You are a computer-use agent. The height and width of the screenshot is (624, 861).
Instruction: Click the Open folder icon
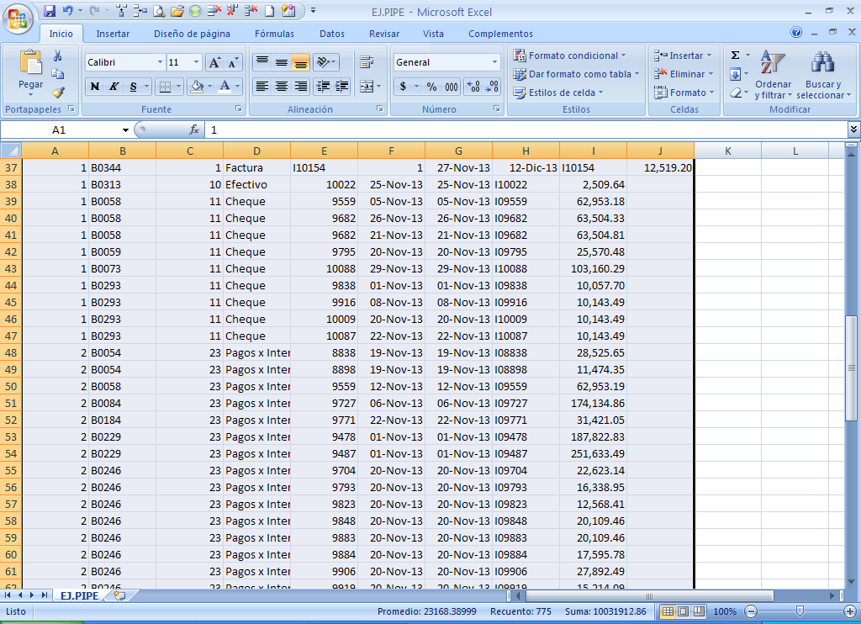(177, 10)
